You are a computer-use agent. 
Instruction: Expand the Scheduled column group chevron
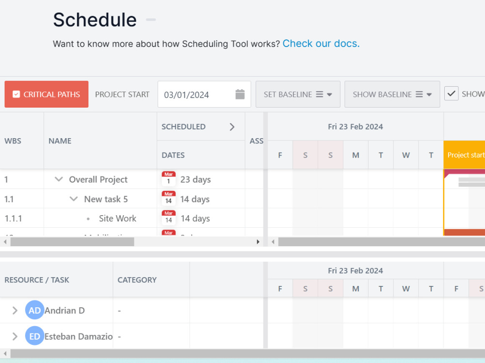232,127
